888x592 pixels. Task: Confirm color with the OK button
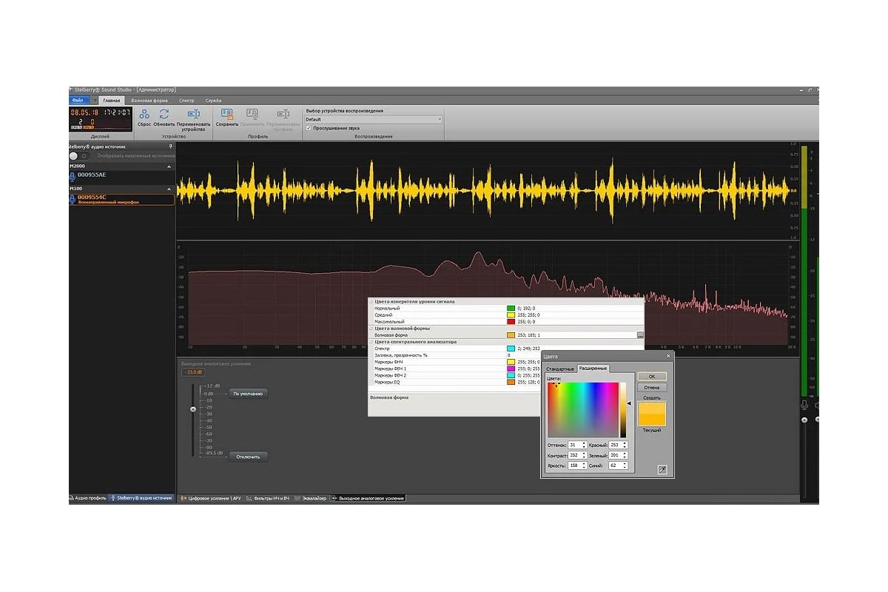[x=652, y=377]
